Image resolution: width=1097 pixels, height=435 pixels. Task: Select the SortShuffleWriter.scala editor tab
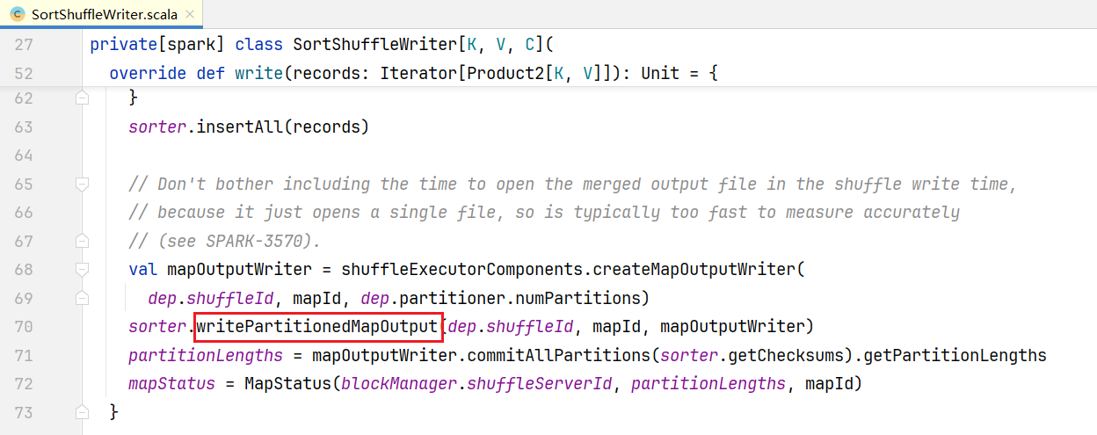pos(101,15)
